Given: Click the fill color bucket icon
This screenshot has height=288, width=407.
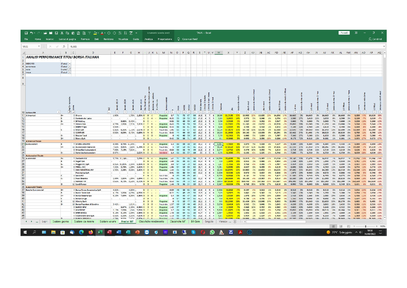Looking at the screenshot, I should pos(95,33).
